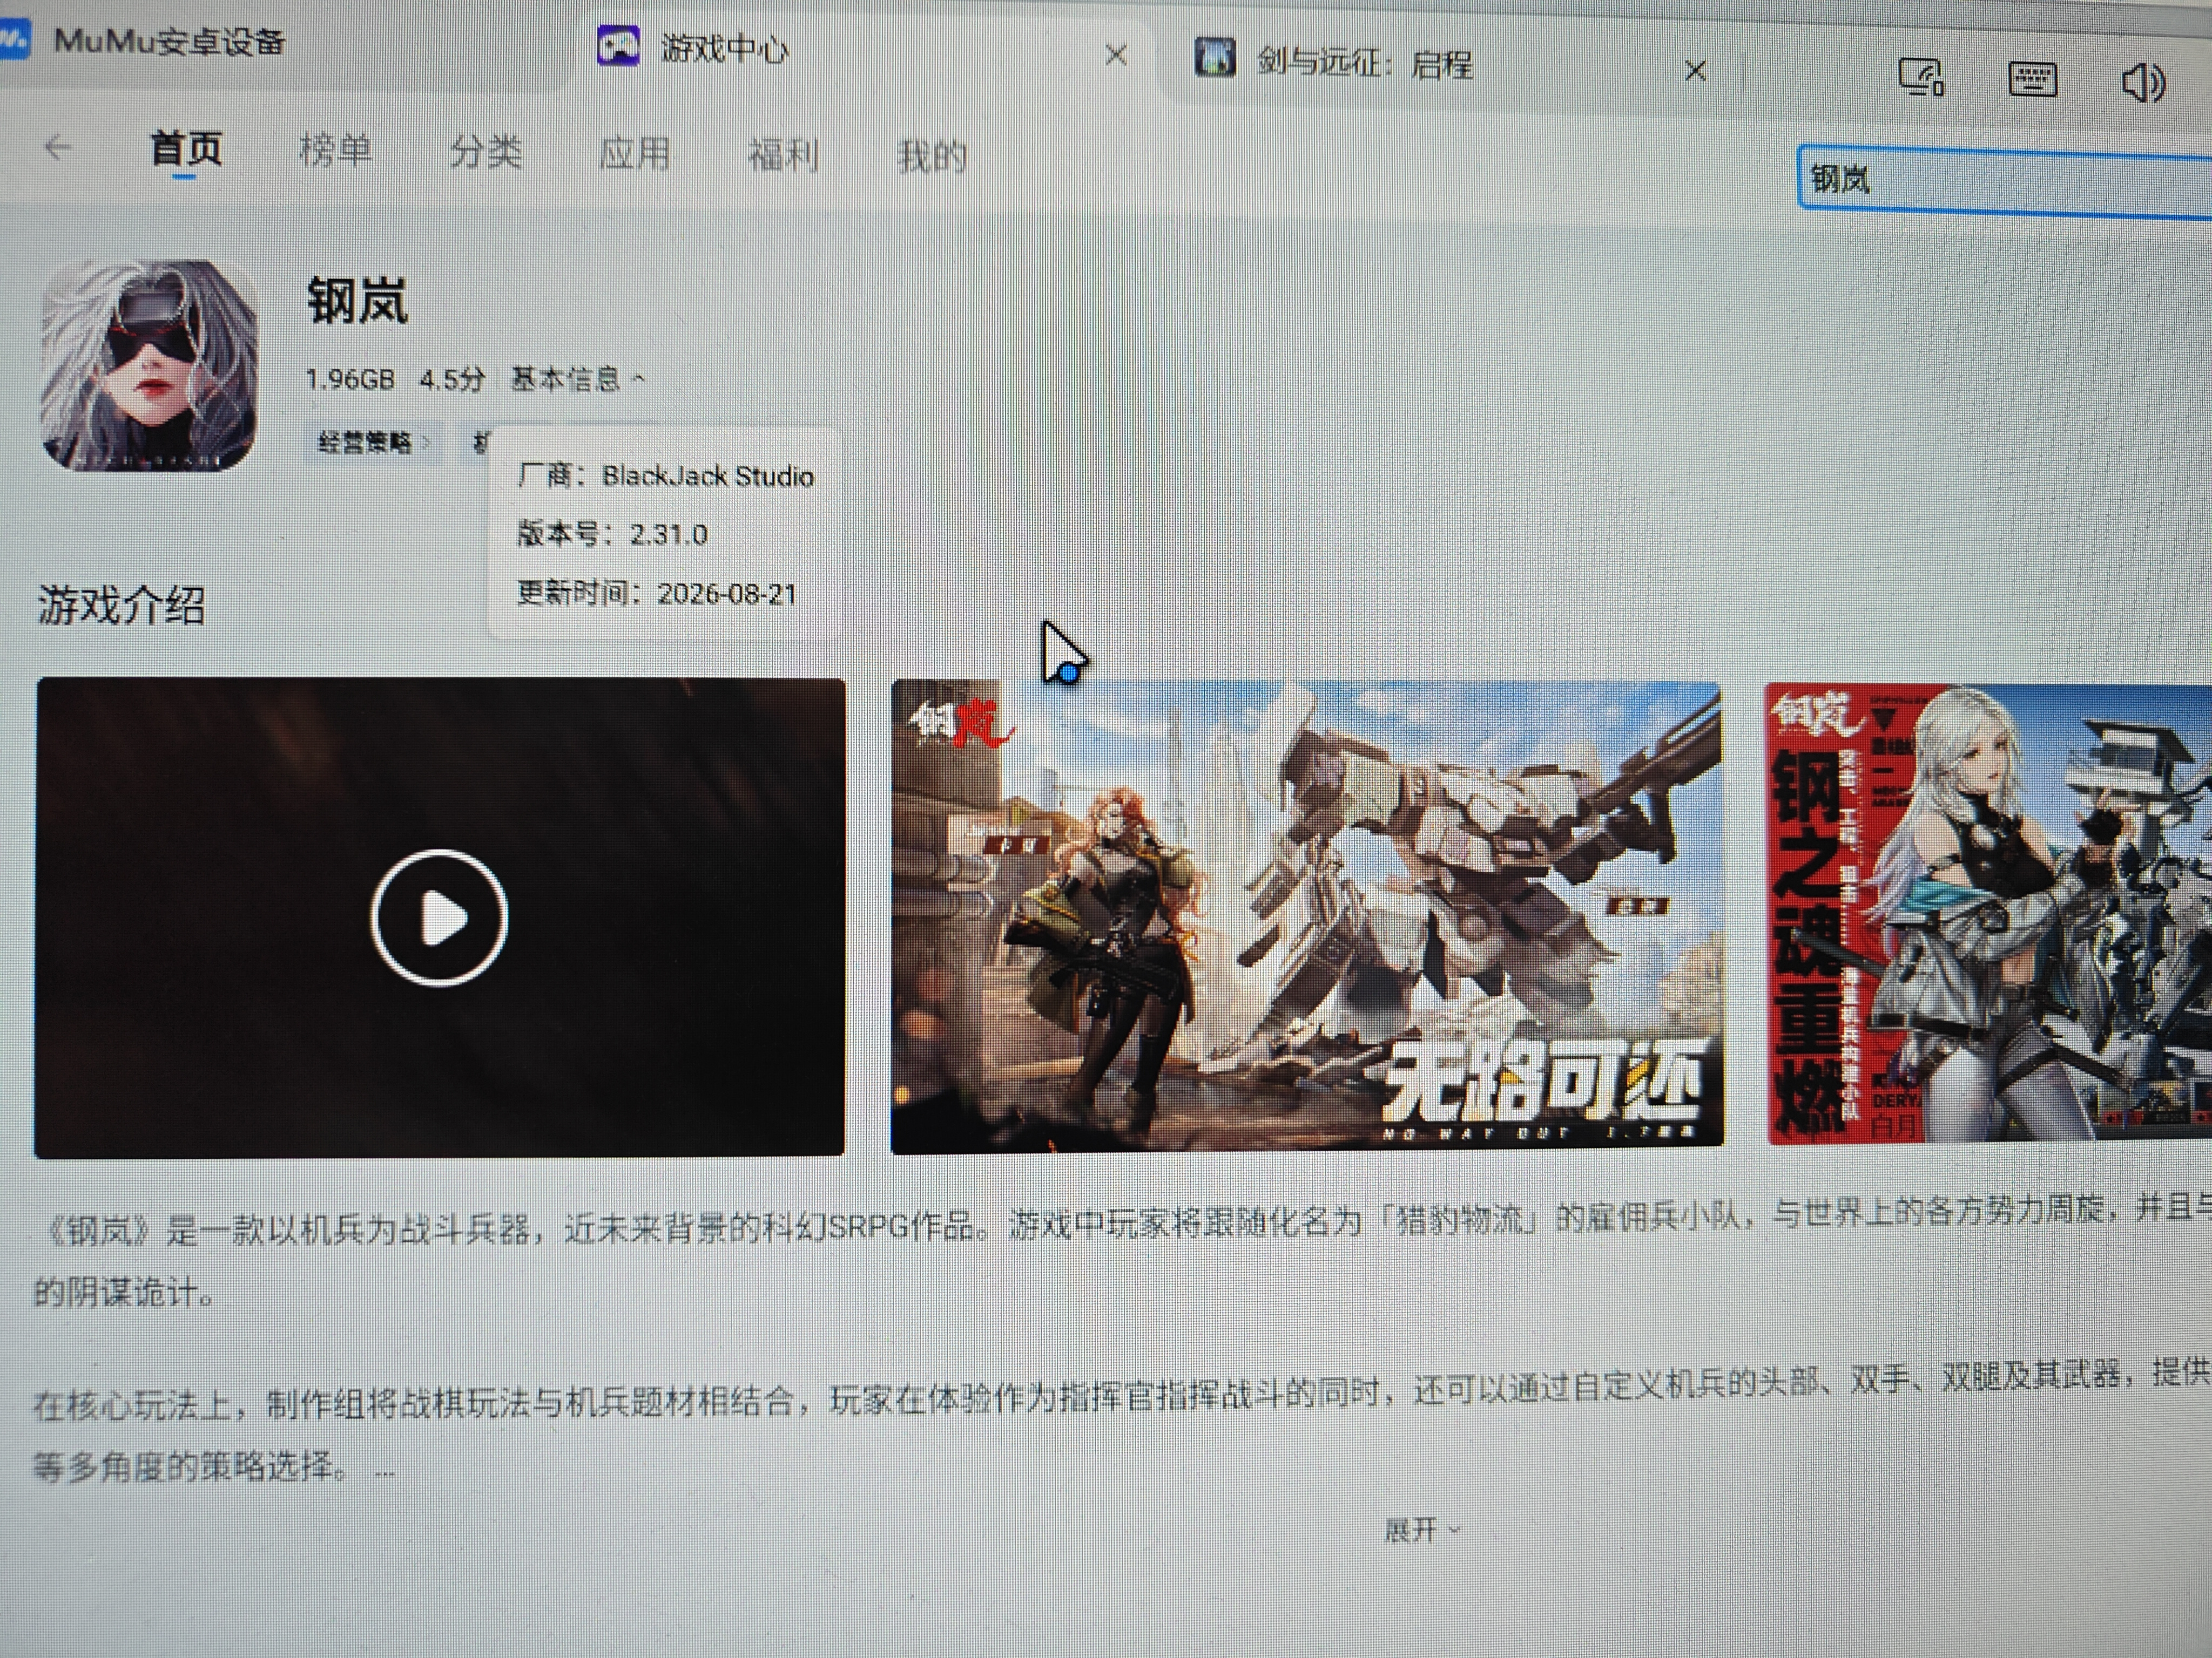Open the 福利 benefits page
This screenshot has width=2212, height=1658.
[783, 156]
